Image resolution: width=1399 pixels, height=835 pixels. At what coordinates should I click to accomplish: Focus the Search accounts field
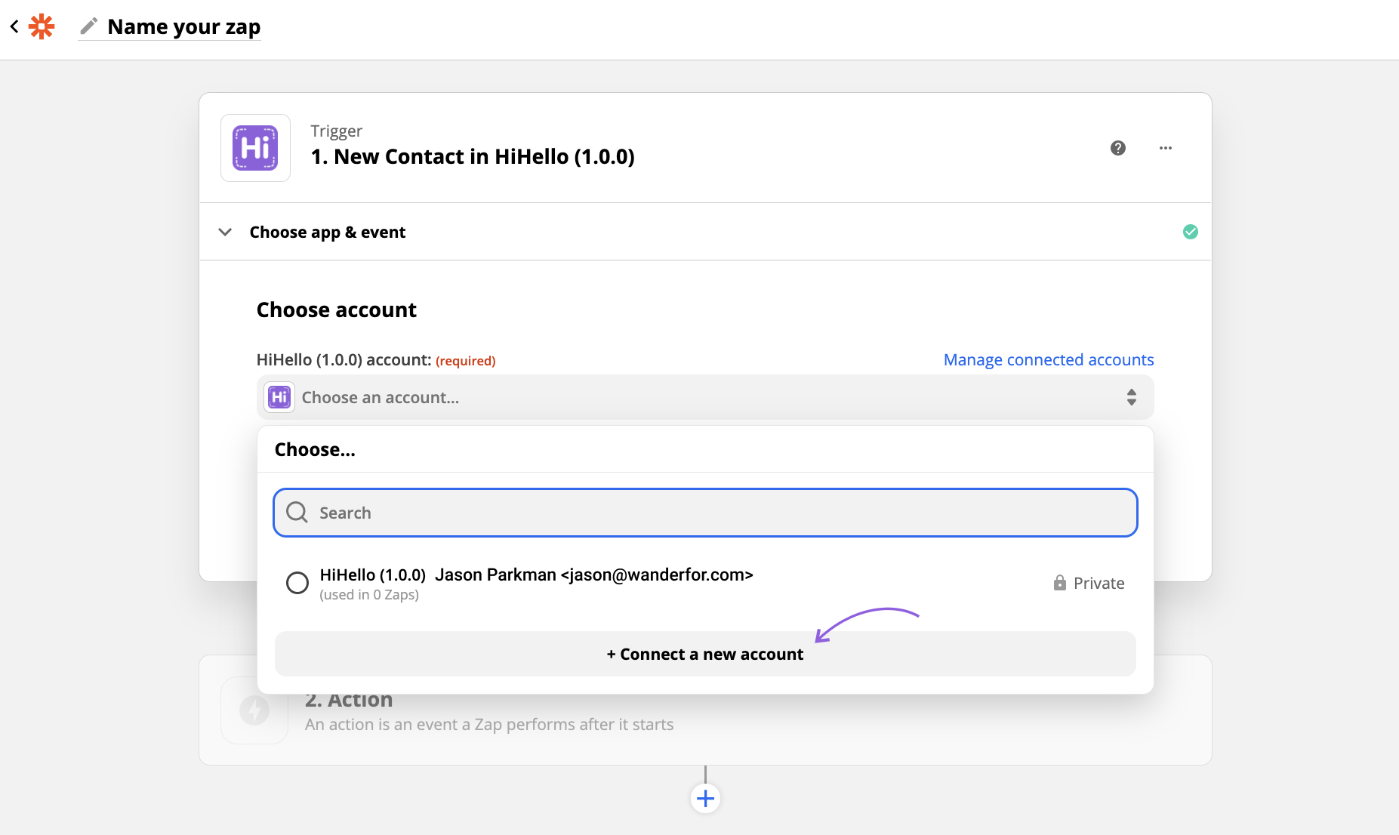point(705,513)
